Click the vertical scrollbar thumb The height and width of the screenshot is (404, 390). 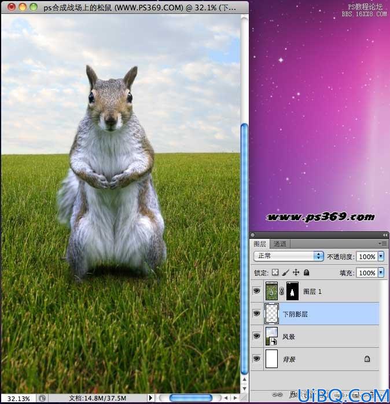tap(244, 249)
